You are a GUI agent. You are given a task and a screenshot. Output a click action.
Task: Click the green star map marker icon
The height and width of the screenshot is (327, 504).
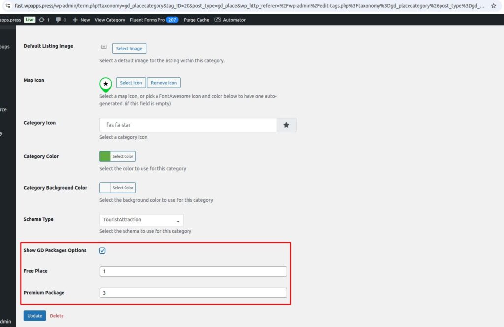105,84
